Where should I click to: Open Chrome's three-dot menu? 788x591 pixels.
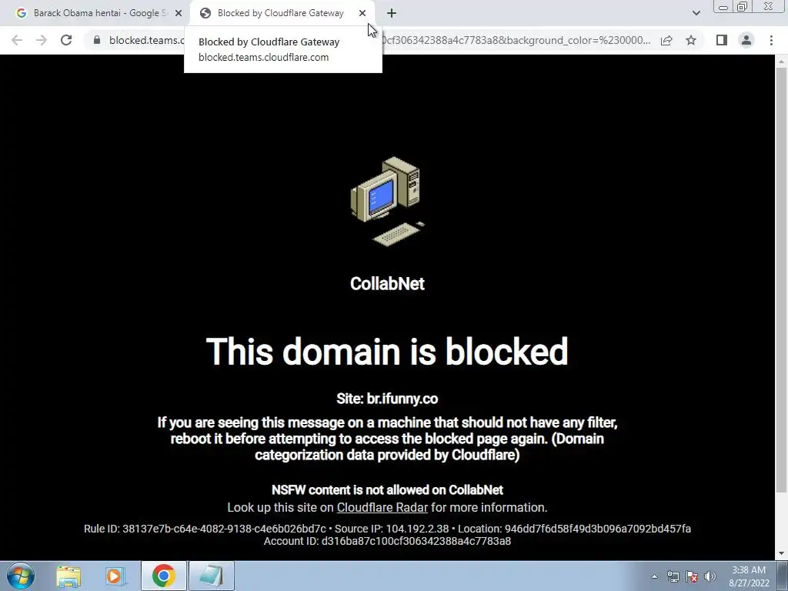tap(771, 40)
